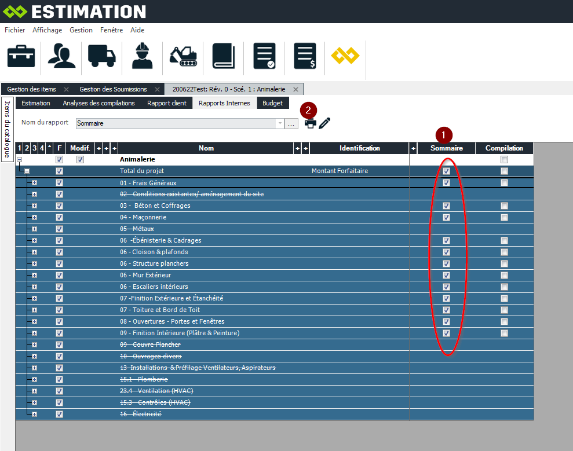The image size is (573, 451).
Task: Click the briefcase icon in the toolbar
Action: pos(21,56)
